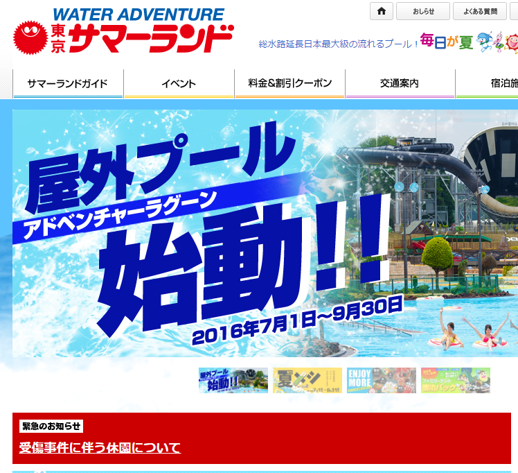Click the Tokyo Summerland logo

tap(123, 31)
